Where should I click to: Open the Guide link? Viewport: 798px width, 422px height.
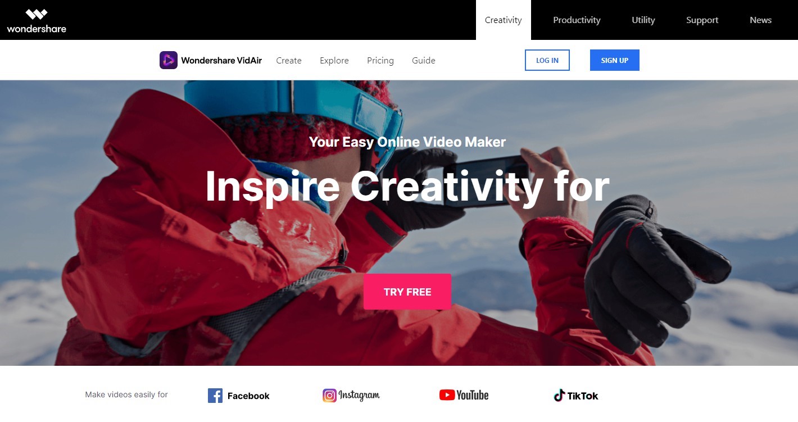point(424,60)
